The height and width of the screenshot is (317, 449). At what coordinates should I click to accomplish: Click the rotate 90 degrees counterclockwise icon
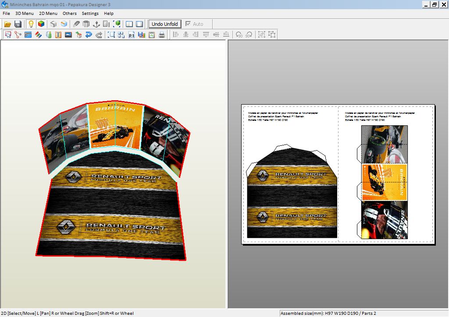pos(239,35)
